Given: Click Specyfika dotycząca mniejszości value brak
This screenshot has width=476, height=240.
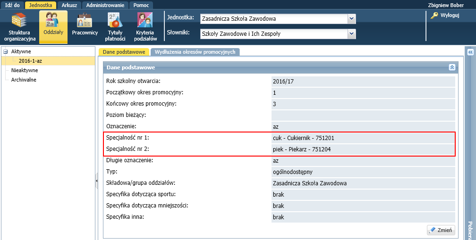Looking at the screenshot, I should (363, 206).
